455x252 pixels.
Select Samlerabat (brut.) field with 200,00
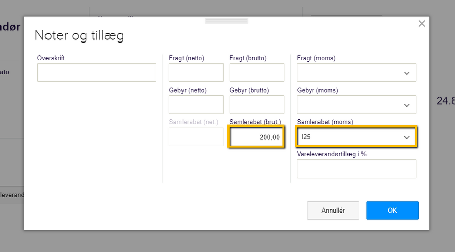coord(256,137)
